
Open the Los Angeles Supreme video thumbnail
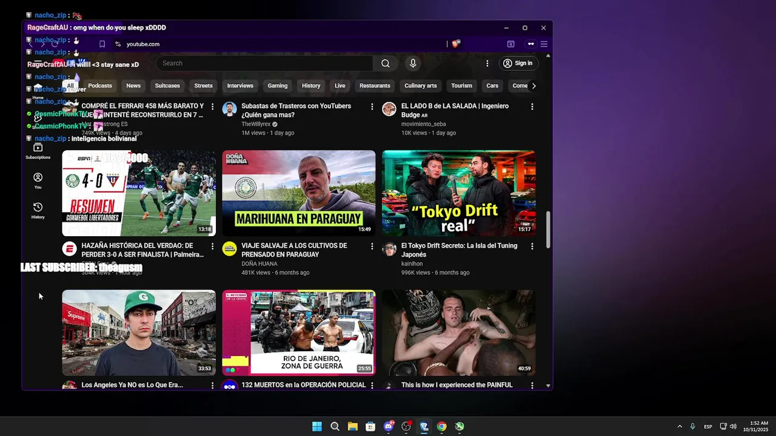139,332
